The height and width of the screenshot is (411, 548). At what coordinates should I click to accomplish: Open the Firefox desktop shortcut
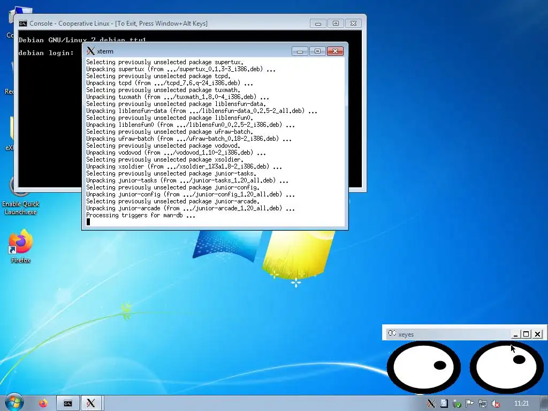tap(20, 246)
